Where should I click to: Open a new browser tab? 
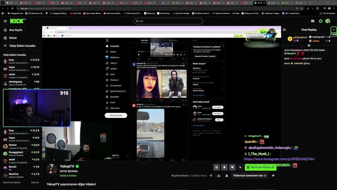pyautogui.click(x=310, y=3)
